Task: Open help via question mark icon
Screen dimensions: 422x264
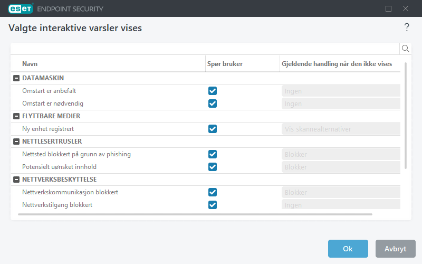Action: tap(407, 27)
